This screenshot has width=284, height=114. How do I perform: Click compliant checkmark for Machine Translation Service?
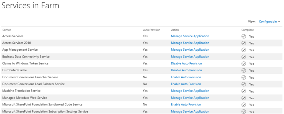(244, 91)
